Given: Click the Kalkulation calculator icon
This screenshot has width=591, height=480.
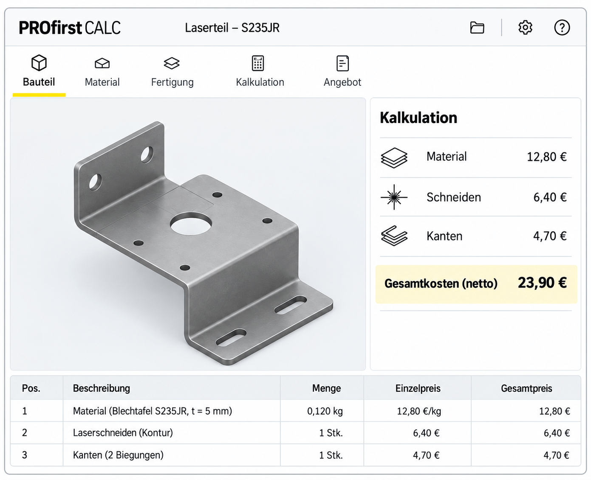Looking at the screenshot, I should (x=258, y=63).
